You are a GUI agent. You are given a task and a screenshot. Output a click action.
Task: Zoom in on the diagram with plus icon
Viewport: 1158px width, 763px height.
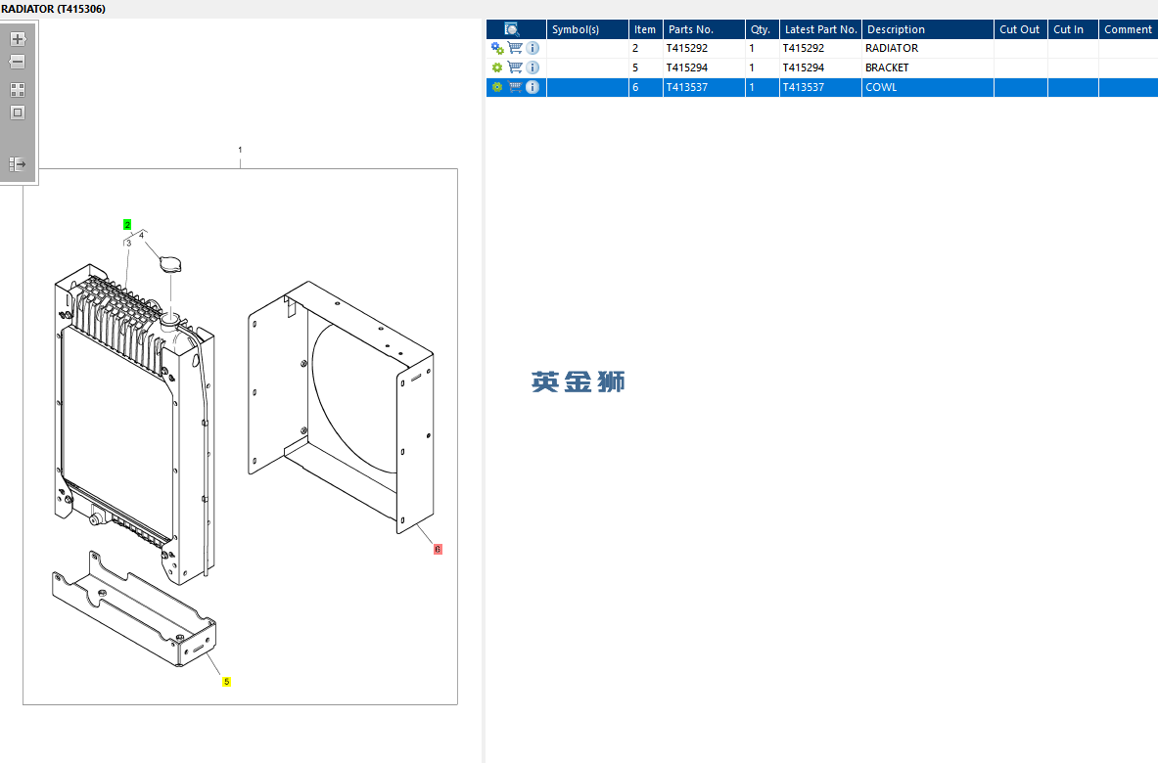18,39
